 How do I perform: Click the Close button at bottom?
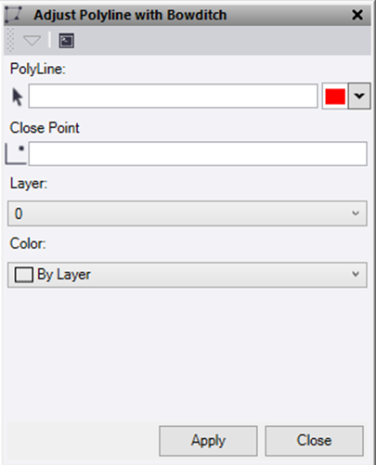(314, 441)
